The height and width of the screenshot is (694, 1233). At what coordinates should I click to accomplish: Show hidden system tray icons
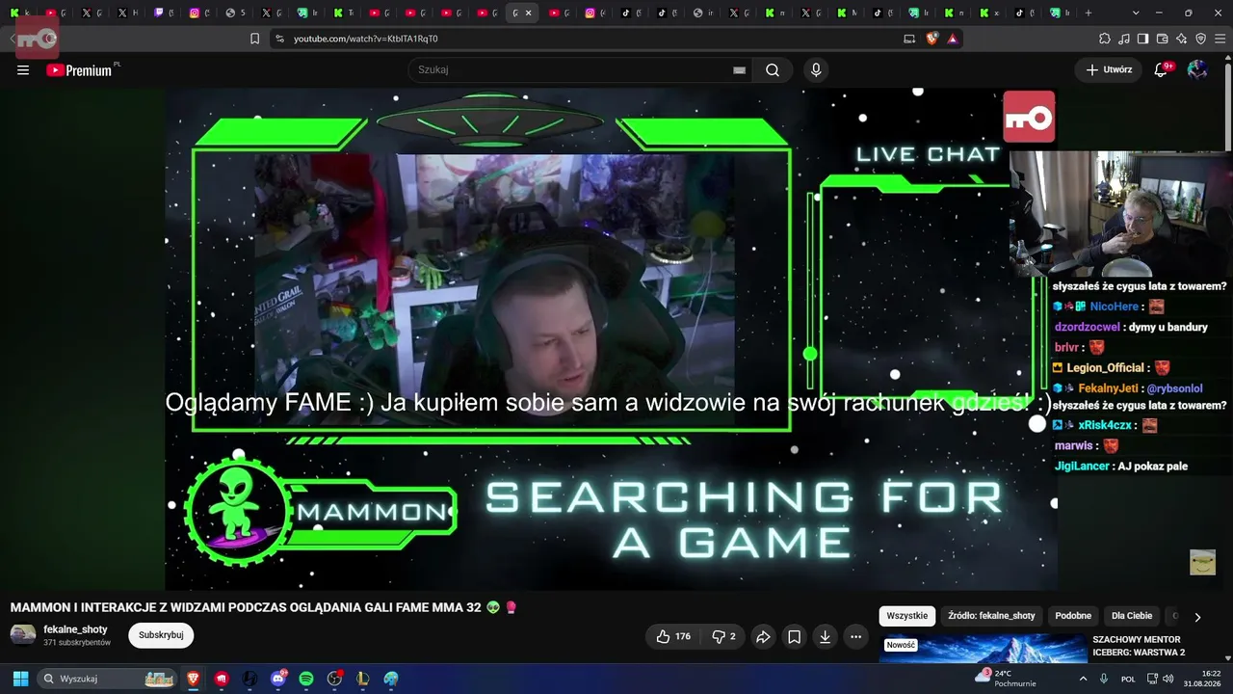pyautogui.click(x=1083, y=679)
